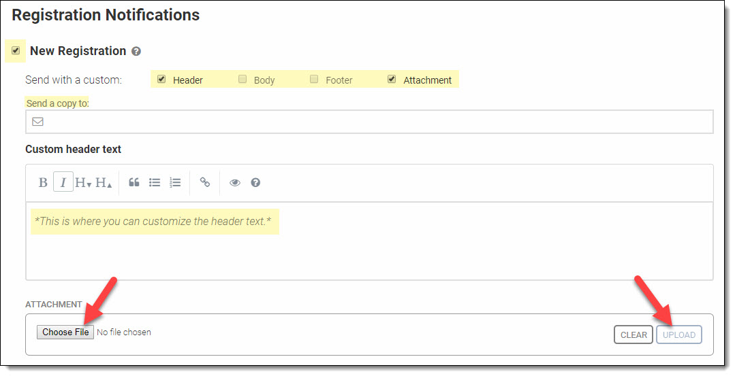Disable the custom Header checkbox
The height and width of the screenshot is (376, 735).
coord(161,79)
